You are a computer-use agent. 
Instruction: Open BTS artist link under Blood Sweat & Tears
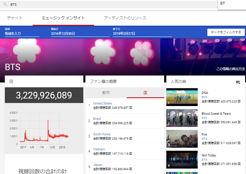coord(204,118)
